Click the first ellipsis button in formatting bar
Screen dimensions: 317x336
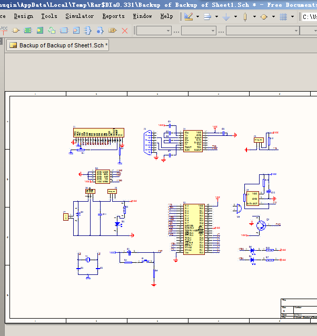point(176,32)
